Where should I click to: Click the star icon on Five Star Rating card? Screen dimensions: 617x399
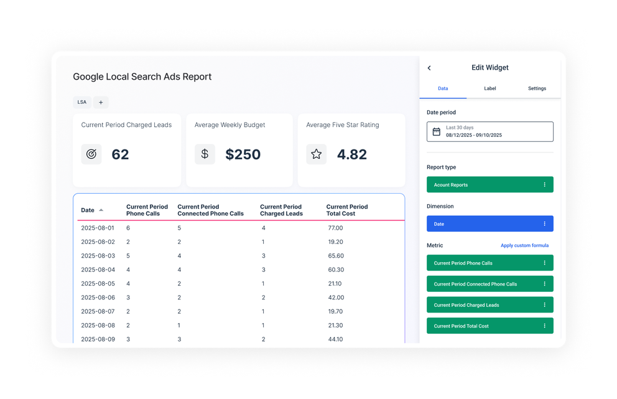[316, 154]
